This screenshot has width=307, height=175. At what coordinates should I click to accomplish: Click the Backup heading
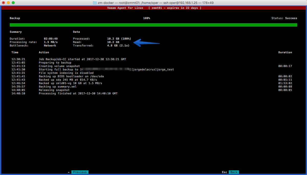[x=15, y=18]
